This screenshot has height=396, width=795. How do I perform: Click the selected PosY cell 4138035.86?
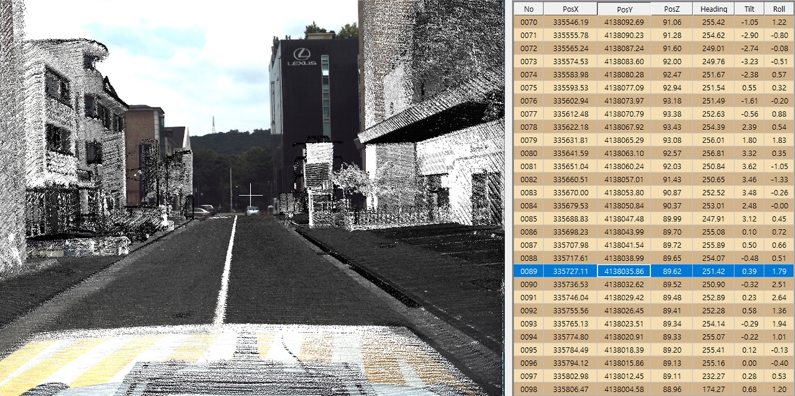coord(624,270)
